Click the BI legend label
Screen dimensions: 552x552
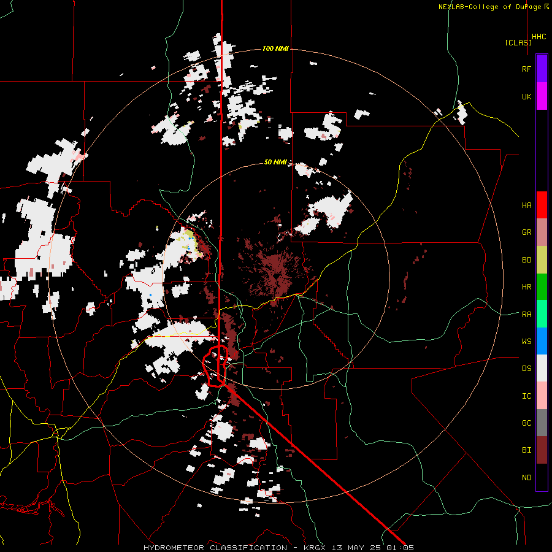click(526, 450)
